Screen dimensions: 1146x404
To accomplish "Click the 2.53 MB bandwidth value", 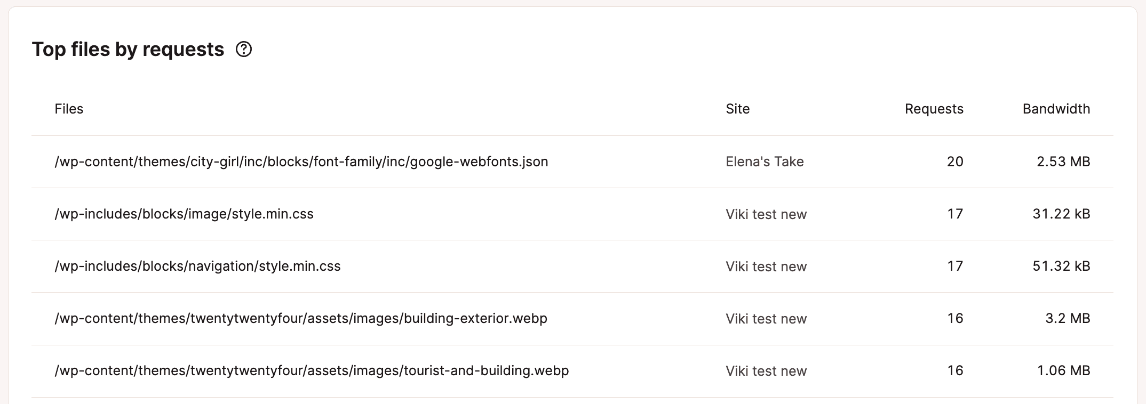I will [1063, 161].
